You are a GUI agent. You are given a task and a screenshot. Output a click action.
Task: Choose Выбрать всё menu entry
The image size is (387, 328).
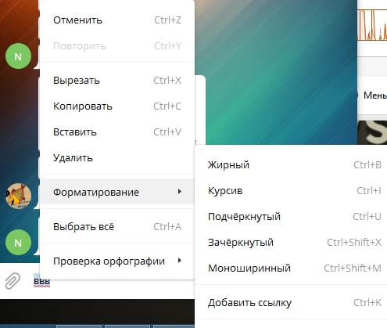click(x=117, y=227)
